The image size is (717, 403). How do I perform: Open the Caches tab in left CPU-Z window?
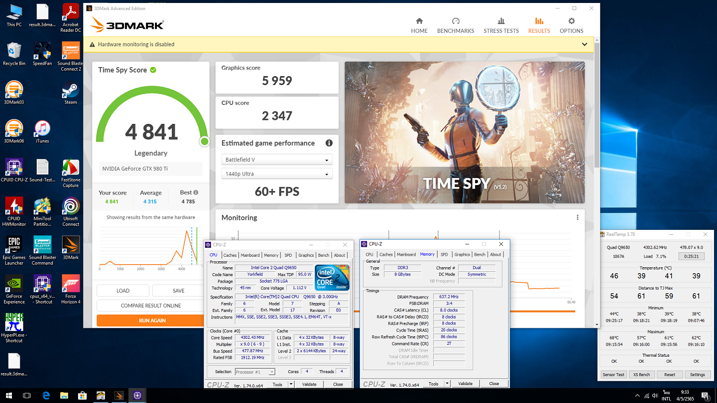pyautogui.click(x=230, y=255)
